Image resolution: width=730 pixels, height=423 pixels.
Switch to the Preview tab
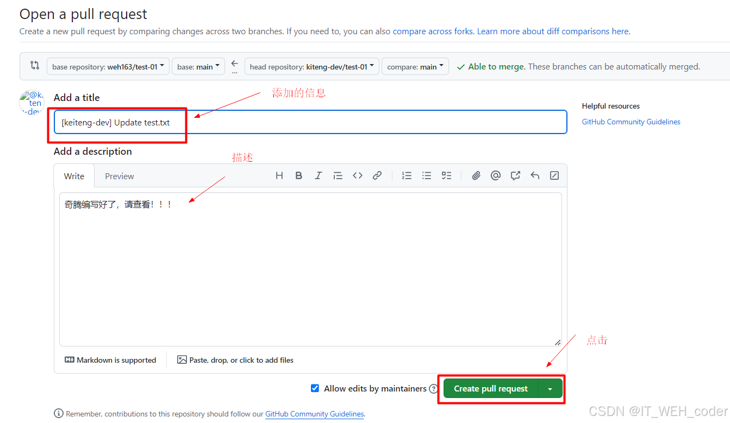coord(120,176)
